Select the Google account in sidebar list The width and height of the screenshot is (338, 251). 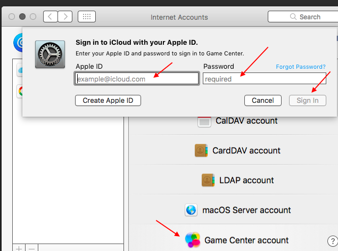(20, 91)
